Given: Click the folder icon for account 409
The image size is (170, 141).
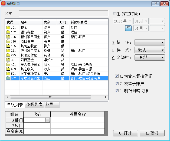Looking at the screenshot, I should pyautogui.click(x=8, y=69).
